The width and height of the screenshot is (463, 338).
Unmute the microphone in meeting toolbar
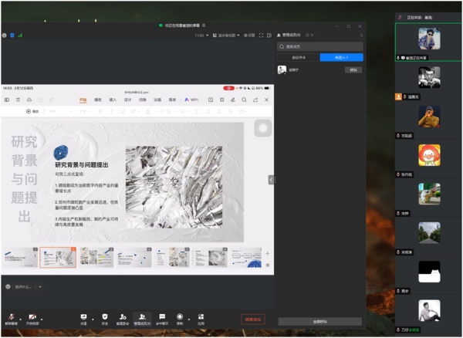[x=12, y=318]
